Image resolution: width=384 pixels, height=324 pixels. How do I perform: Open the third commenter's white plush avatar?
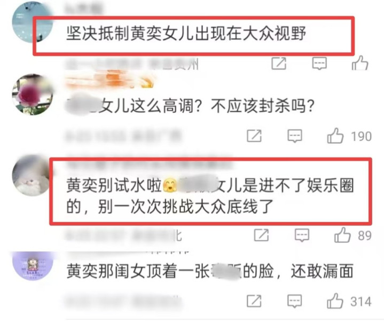click(x=32, y=176)
